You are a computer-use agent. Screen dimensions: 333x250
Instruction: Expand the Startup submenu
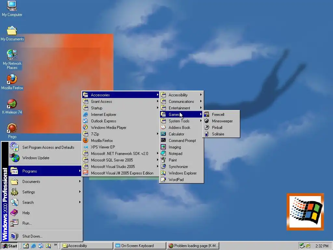(x=121, y=108)
